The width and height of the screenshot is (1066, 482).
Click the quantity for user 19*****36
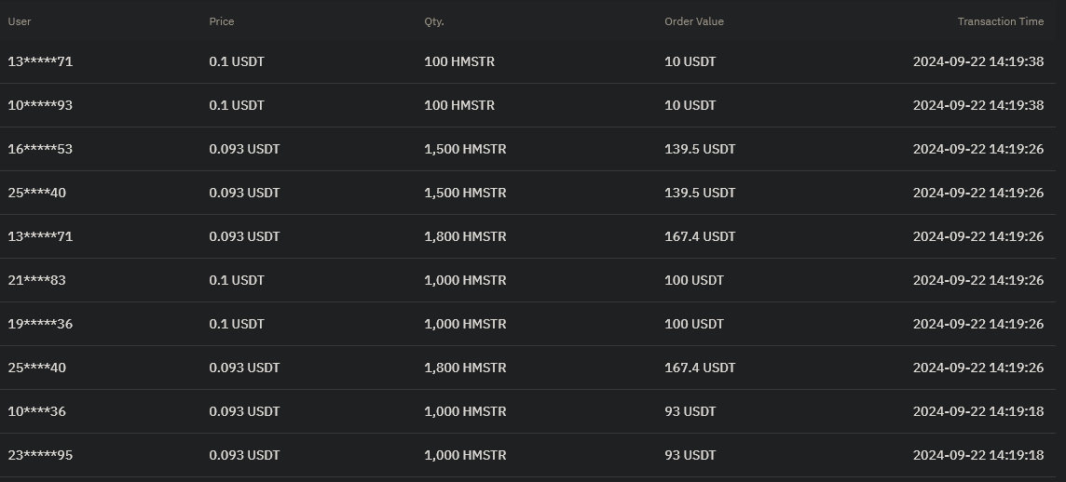(x=465, y=324)
